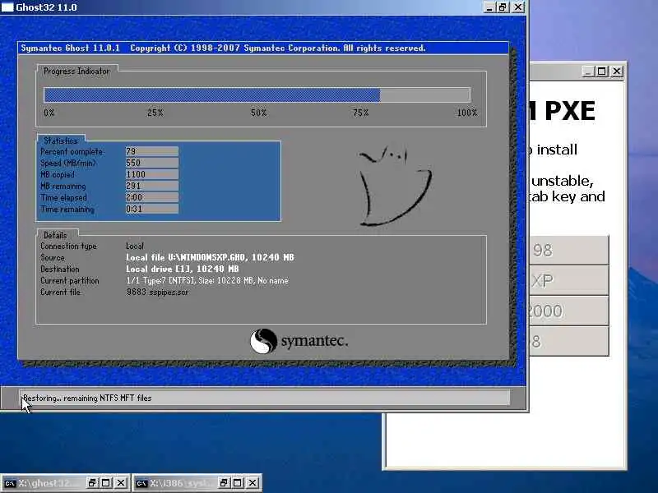Close the PXE installer window
The image size is (658, 493).
point(616,71)
